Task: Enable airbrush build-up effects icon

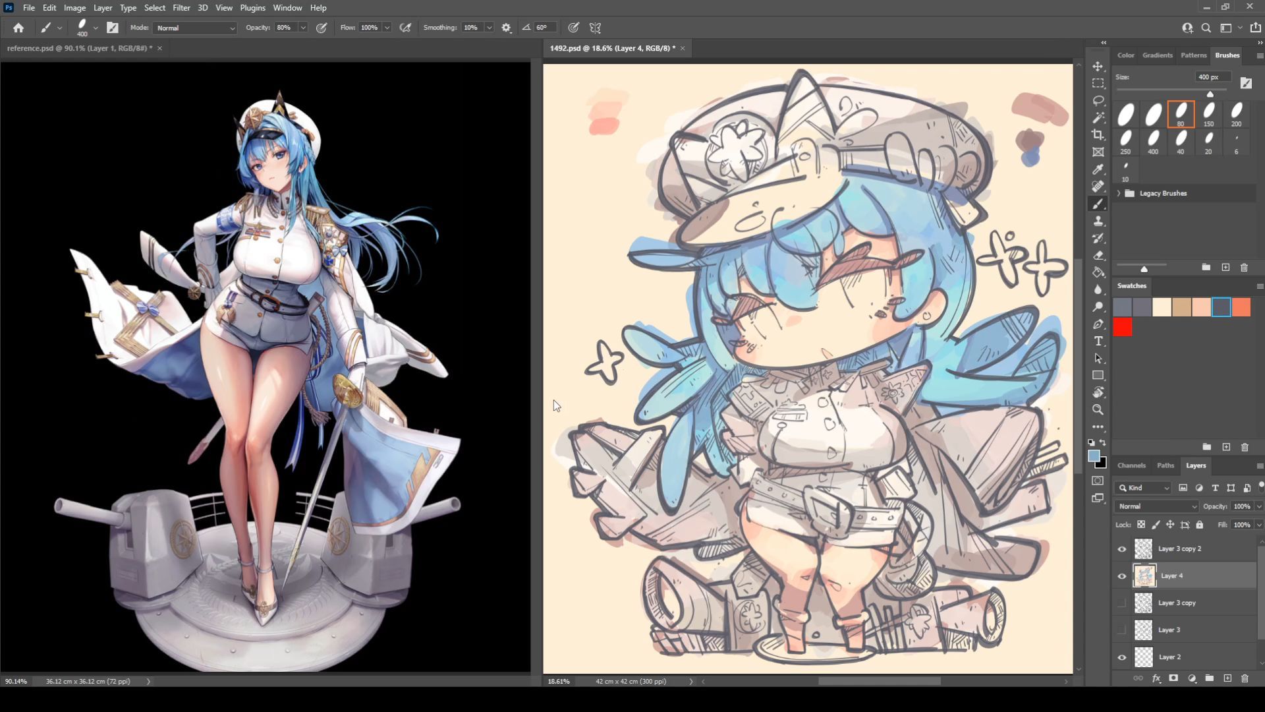Action: [x=406, y=28]
